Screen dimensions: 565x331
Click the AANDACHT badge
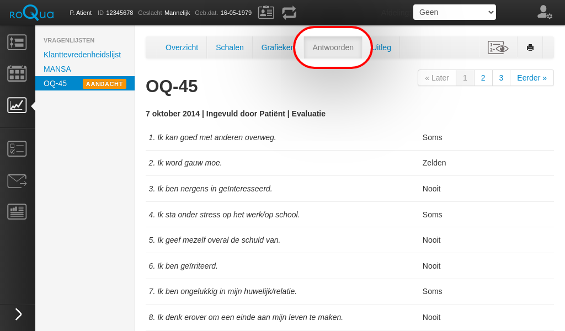click(104, 84)
